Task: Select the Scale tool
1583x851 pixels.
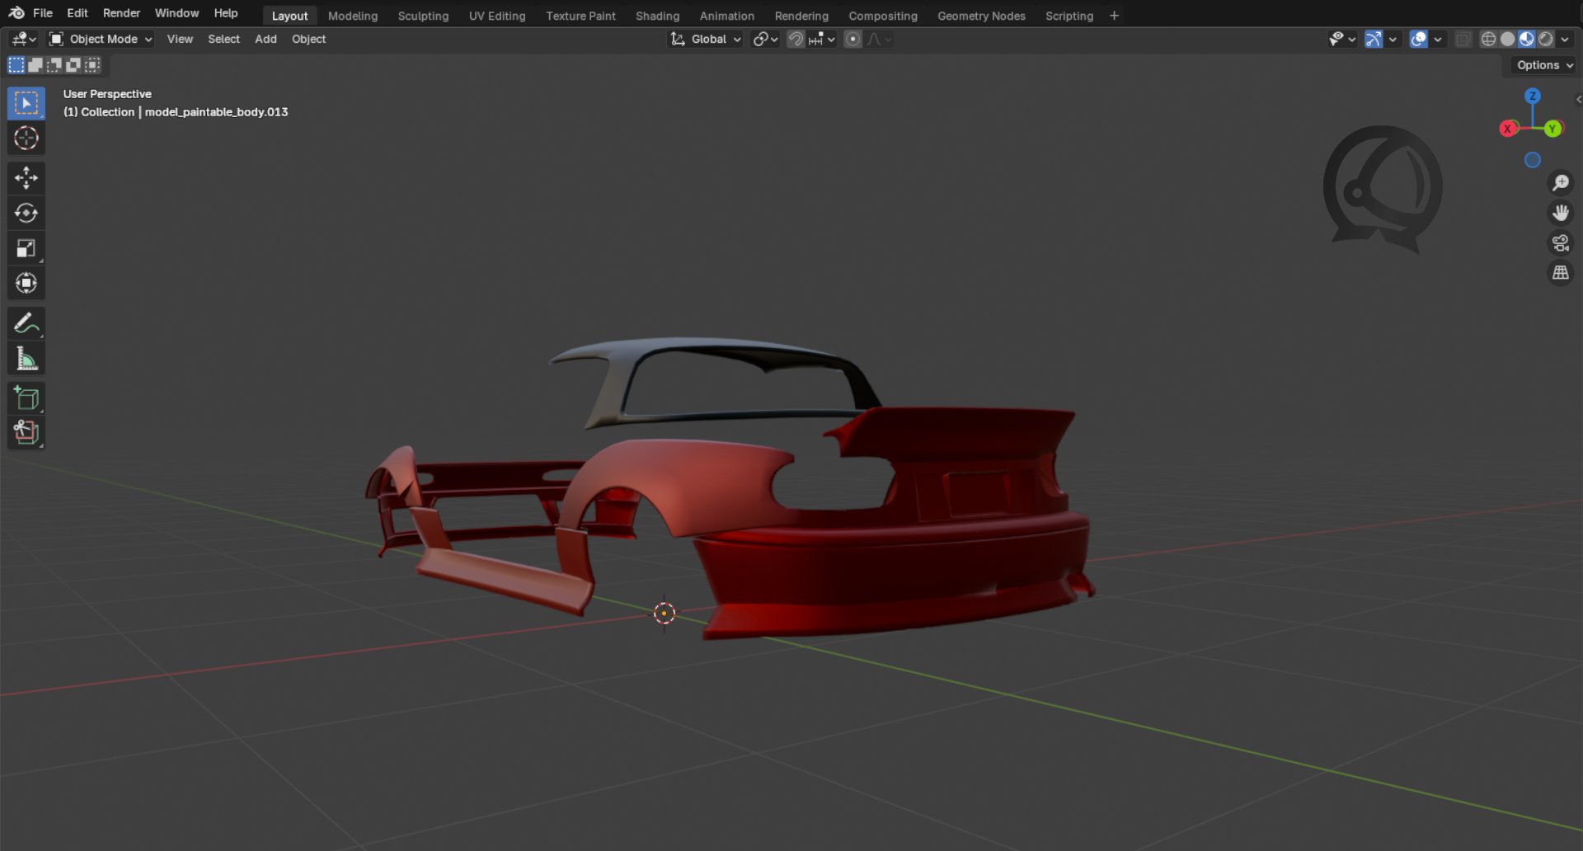Action: (x=26, y=247)
